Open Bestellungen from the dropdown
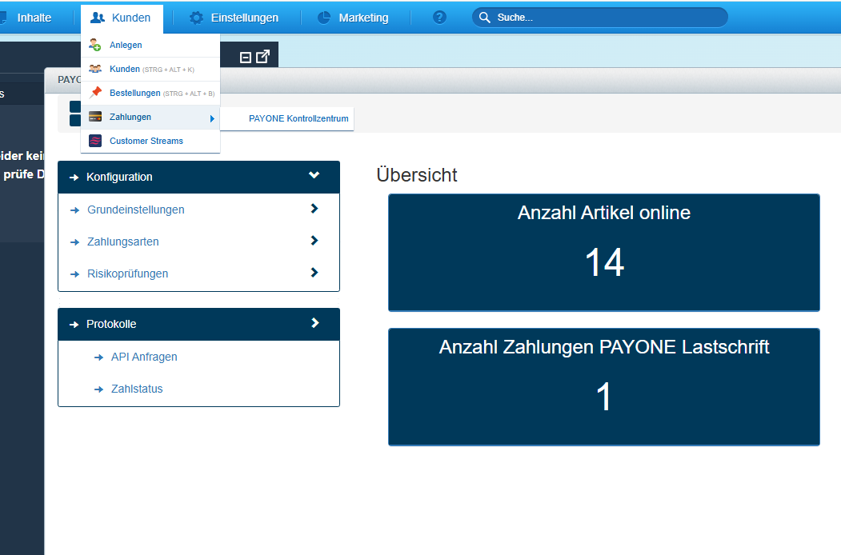Screen dimensions: 841x555 point(150,94)
